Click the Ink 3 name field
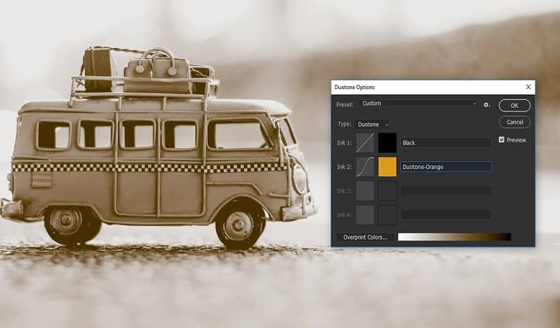 click(x=446, y=191)
